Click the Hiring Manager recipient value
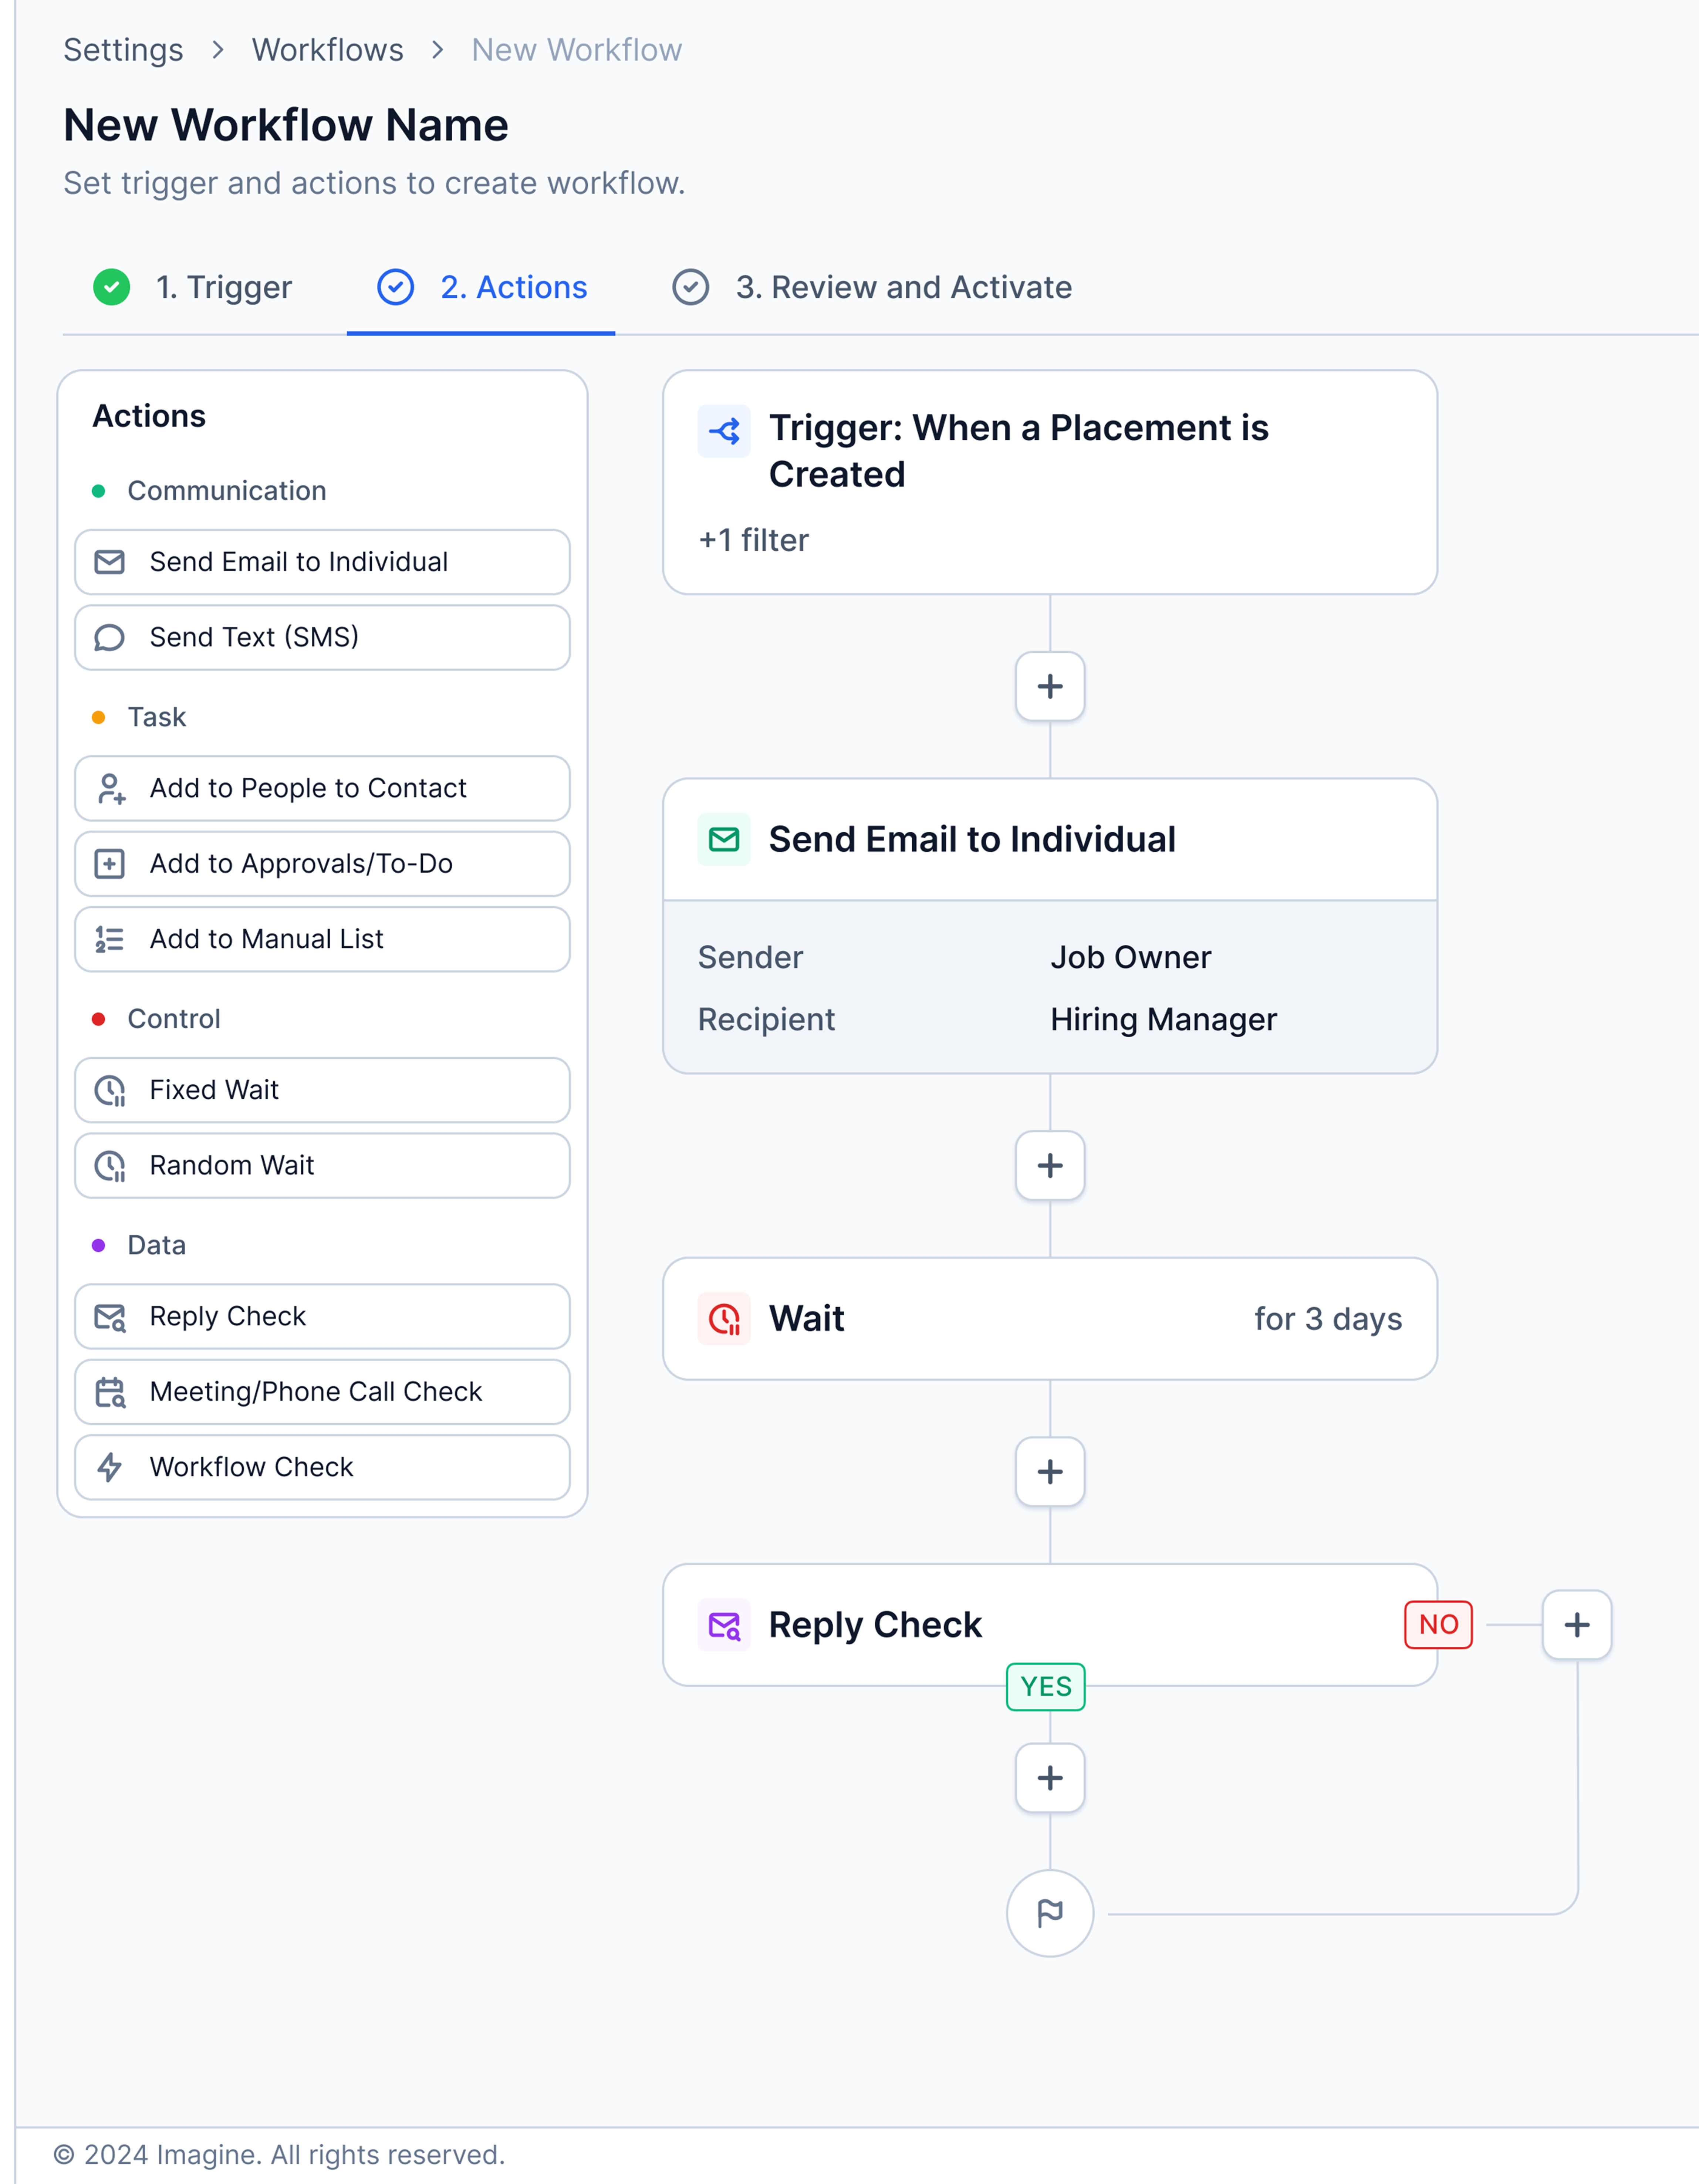1699x2184 pixels. tap(1163, 1019)
